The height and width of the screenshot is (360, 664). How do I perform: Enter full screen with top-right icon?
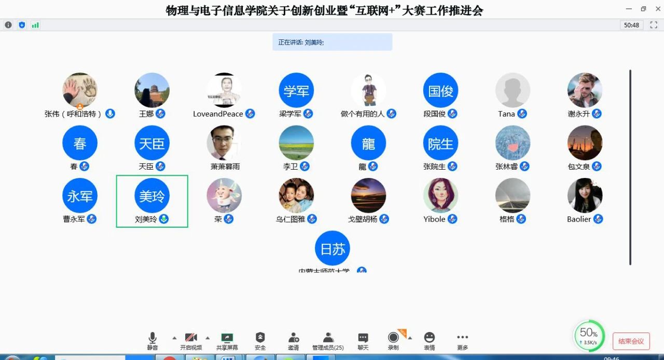click(x=654, y=25)
